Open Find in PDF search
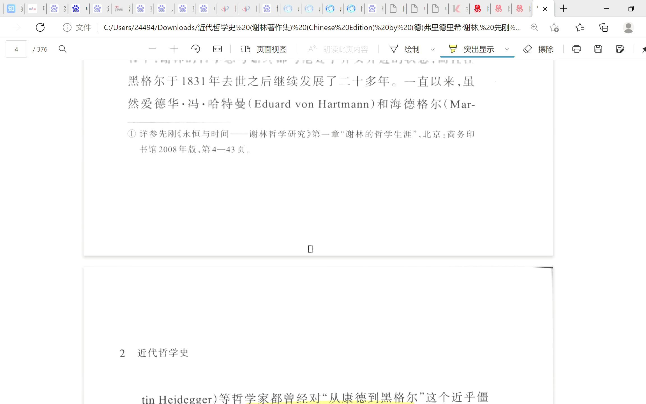The width and height of the screenshot is (646, 404). (x=63, y=49)
